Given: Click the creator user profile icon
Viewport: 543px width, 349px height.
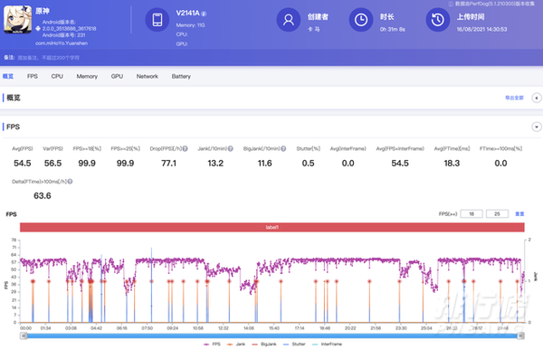Looking at the screenshot, I should click(289, 20).
